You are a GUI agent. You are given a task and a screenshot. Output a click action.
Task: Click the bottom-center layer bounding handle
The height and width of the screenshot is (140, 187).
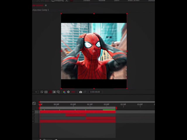pos(94,89)
